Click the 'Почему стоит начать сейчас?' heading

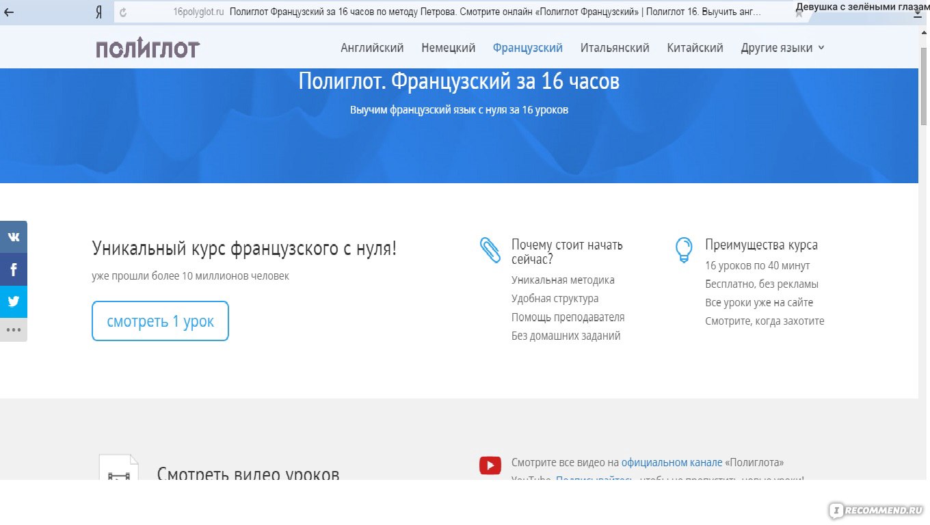point(567,252)
